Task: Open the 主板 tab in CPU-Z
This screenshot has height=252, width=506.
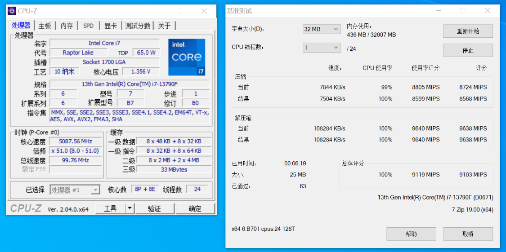Action: point(45,26)
